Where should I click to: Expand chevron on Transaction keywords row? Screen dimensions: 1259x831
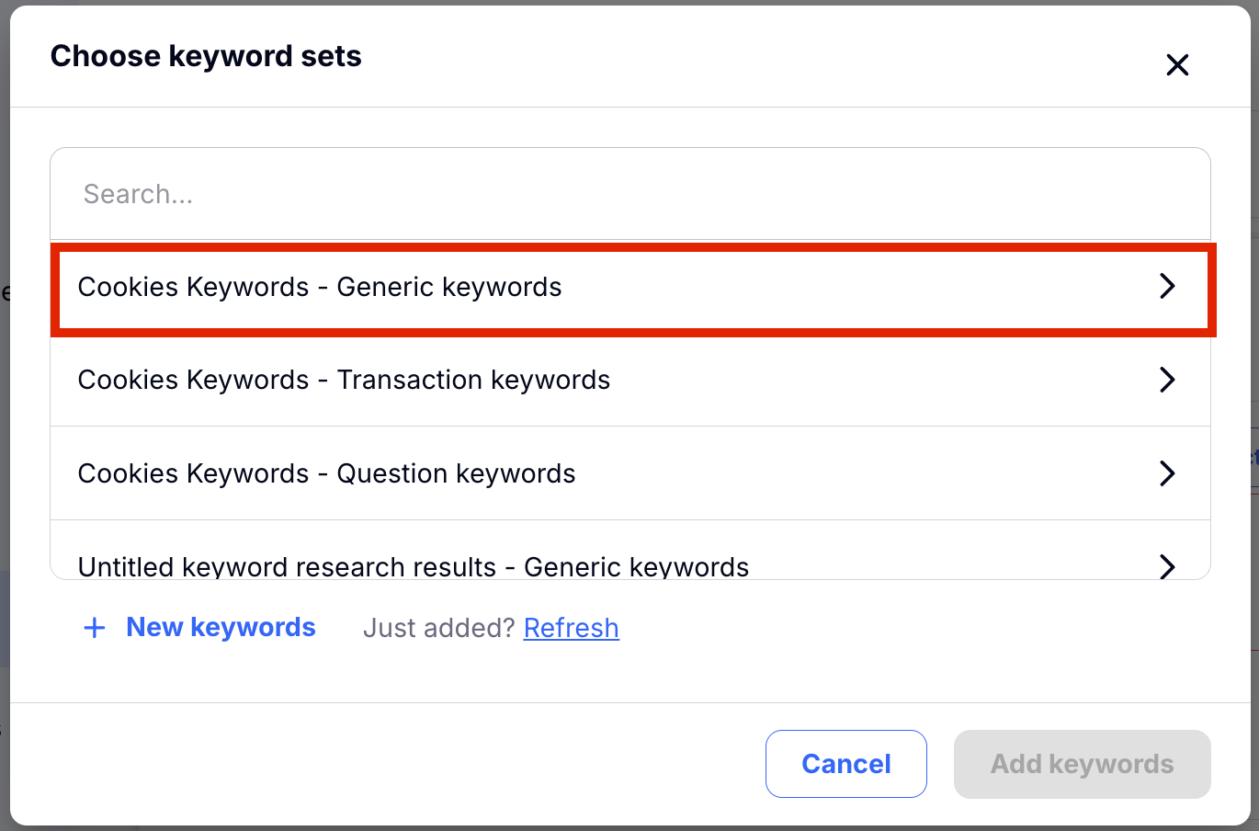coord(1167,380)
